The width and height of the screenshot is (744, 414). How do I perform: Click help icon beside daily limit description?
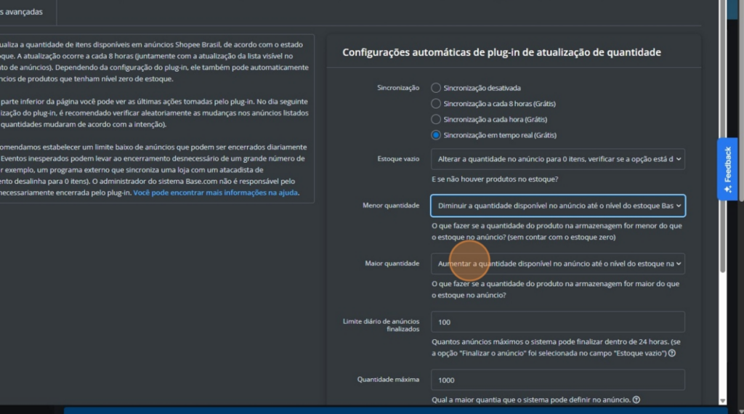[x=672, y=353]
